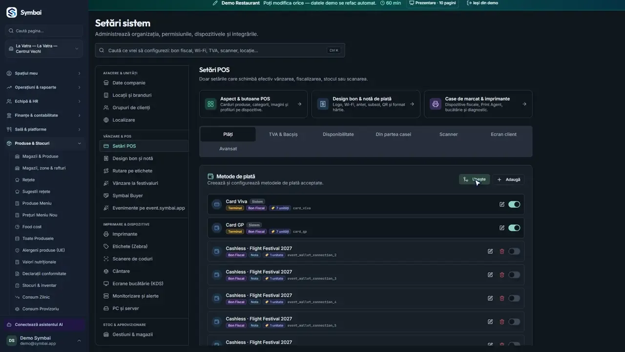Screen dimensions: 625x352
Task: Click the Localizare globe icon
Action: [x=106, y=120]
